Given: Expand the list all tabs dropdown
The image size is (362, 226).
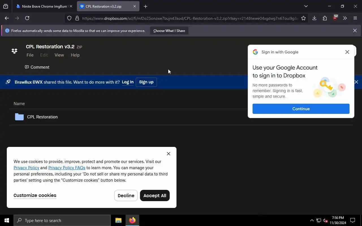Looking at the screenshot, I should click(306, 6).
